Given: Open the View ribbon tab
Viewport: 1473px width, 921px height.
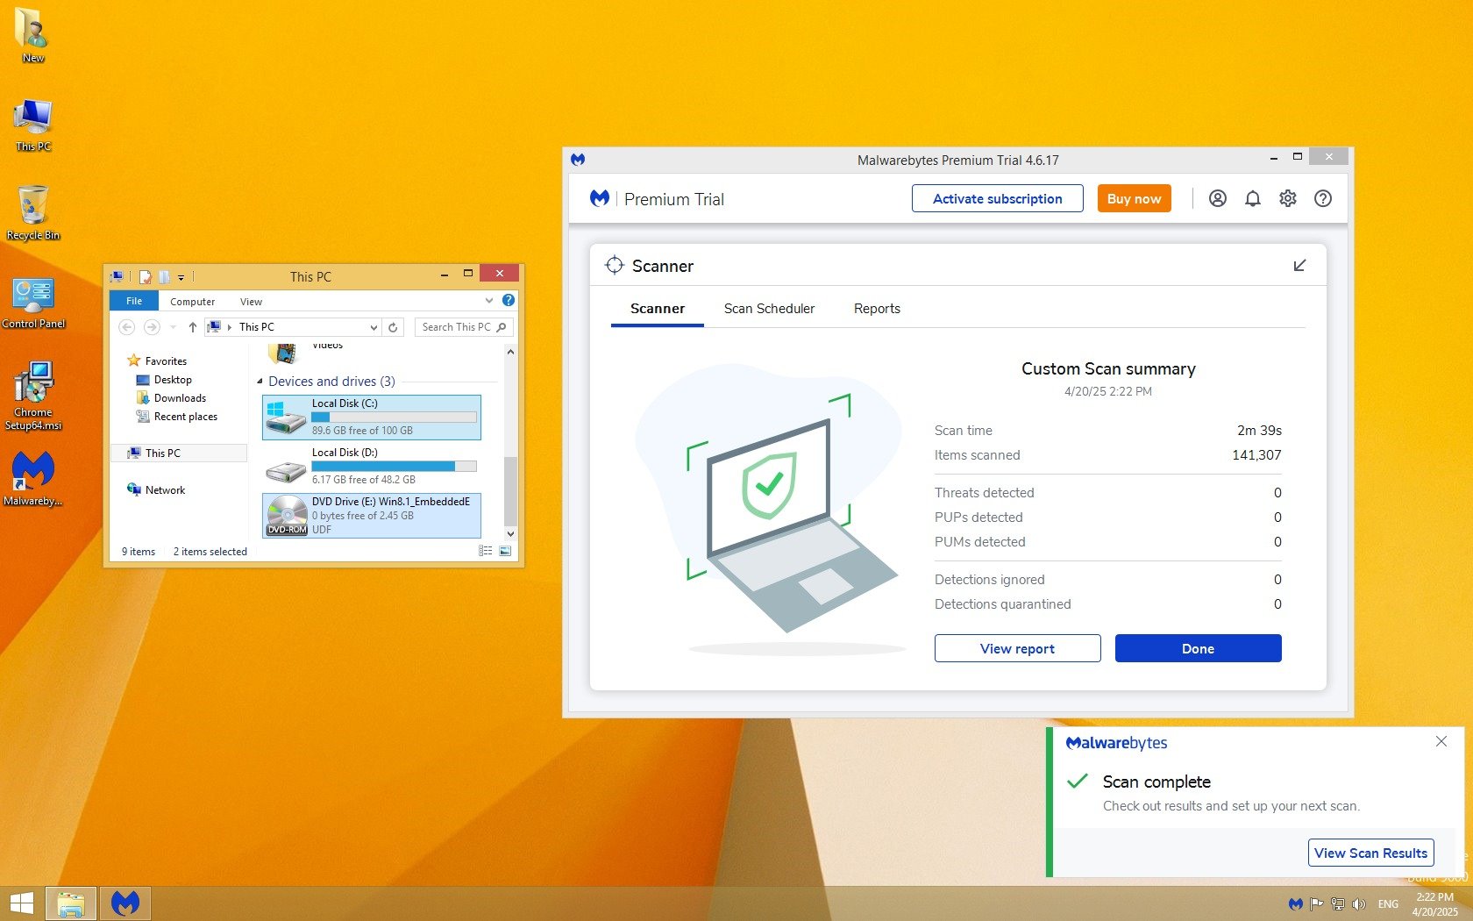Looking at the screenshot, I should [x=251, y=301].
